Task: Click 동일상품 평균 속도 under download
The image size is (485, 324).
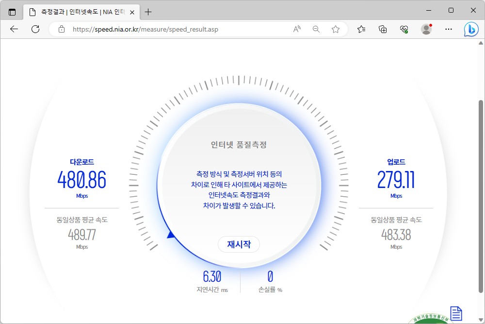Action: click(81, 220)
